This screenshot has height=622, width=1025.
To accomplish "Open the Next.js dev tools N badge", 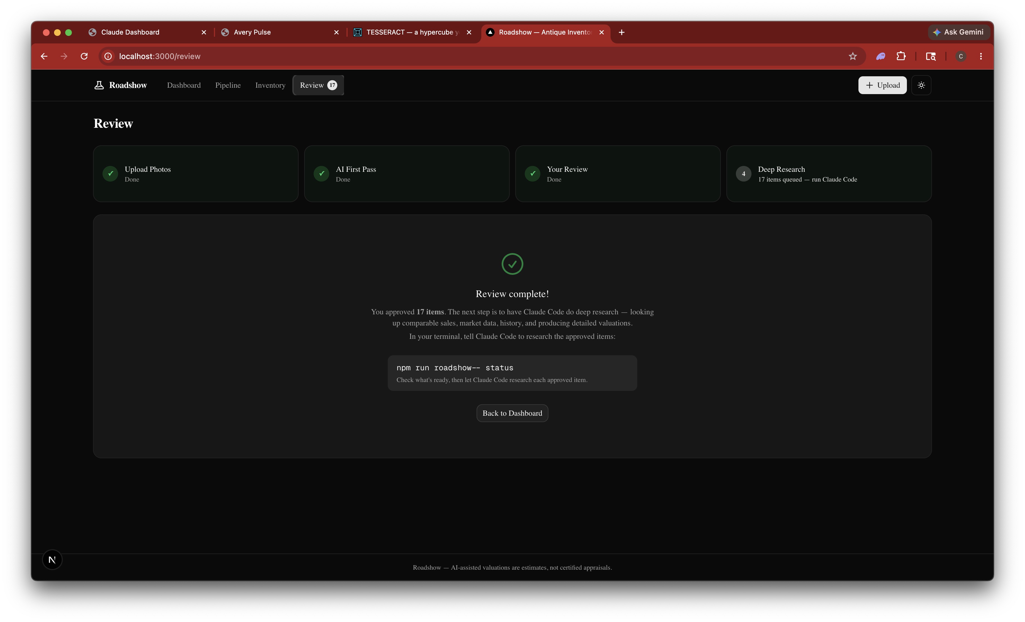I will click(52, 560).
